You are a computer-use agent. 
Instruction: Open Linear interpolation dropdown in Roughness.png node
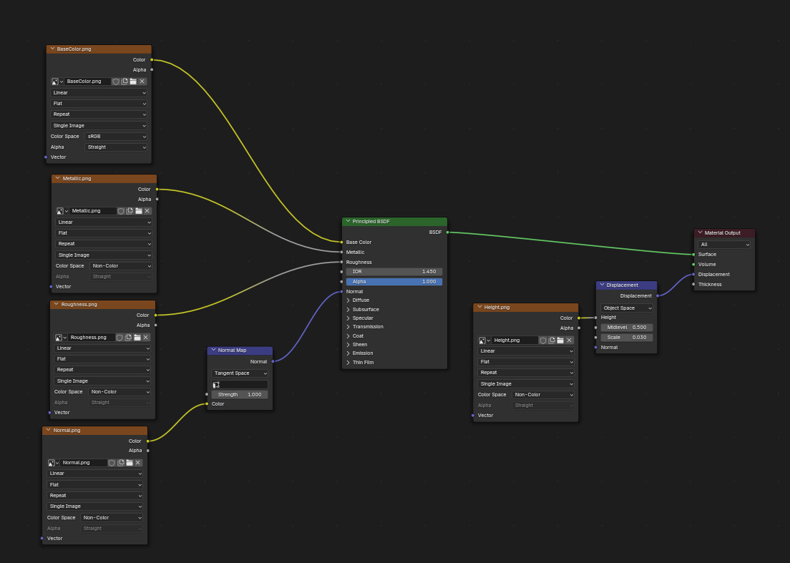[x=102, y=348]
